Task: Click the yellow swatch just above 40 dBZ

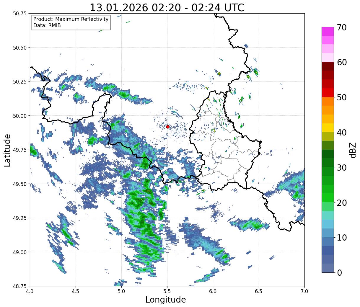Action: point(328,128)
